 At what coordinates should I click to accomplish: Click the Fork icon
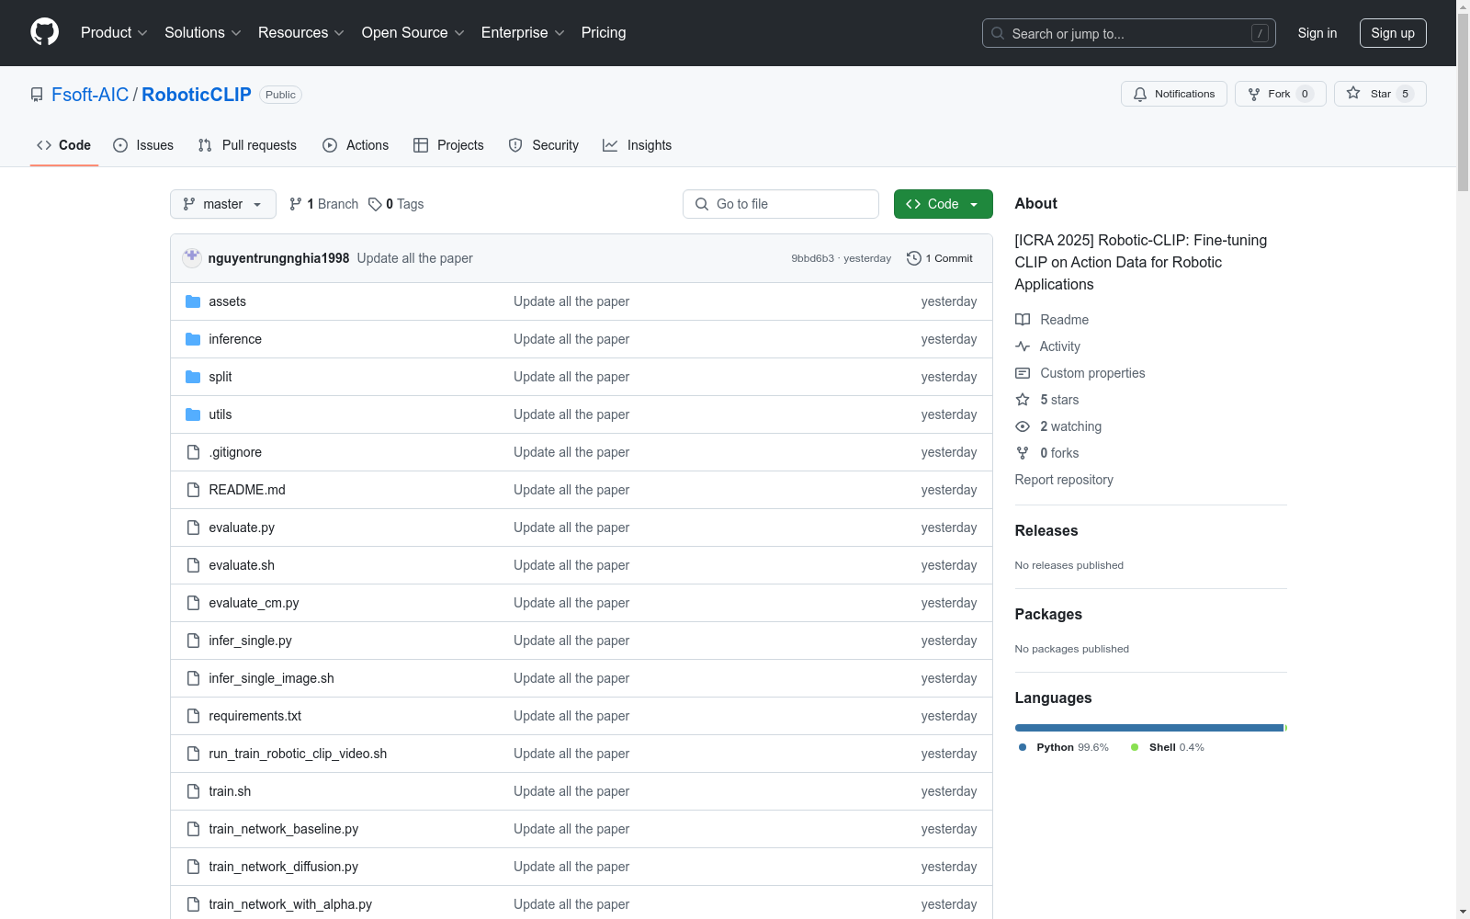tap(1254, 94)
